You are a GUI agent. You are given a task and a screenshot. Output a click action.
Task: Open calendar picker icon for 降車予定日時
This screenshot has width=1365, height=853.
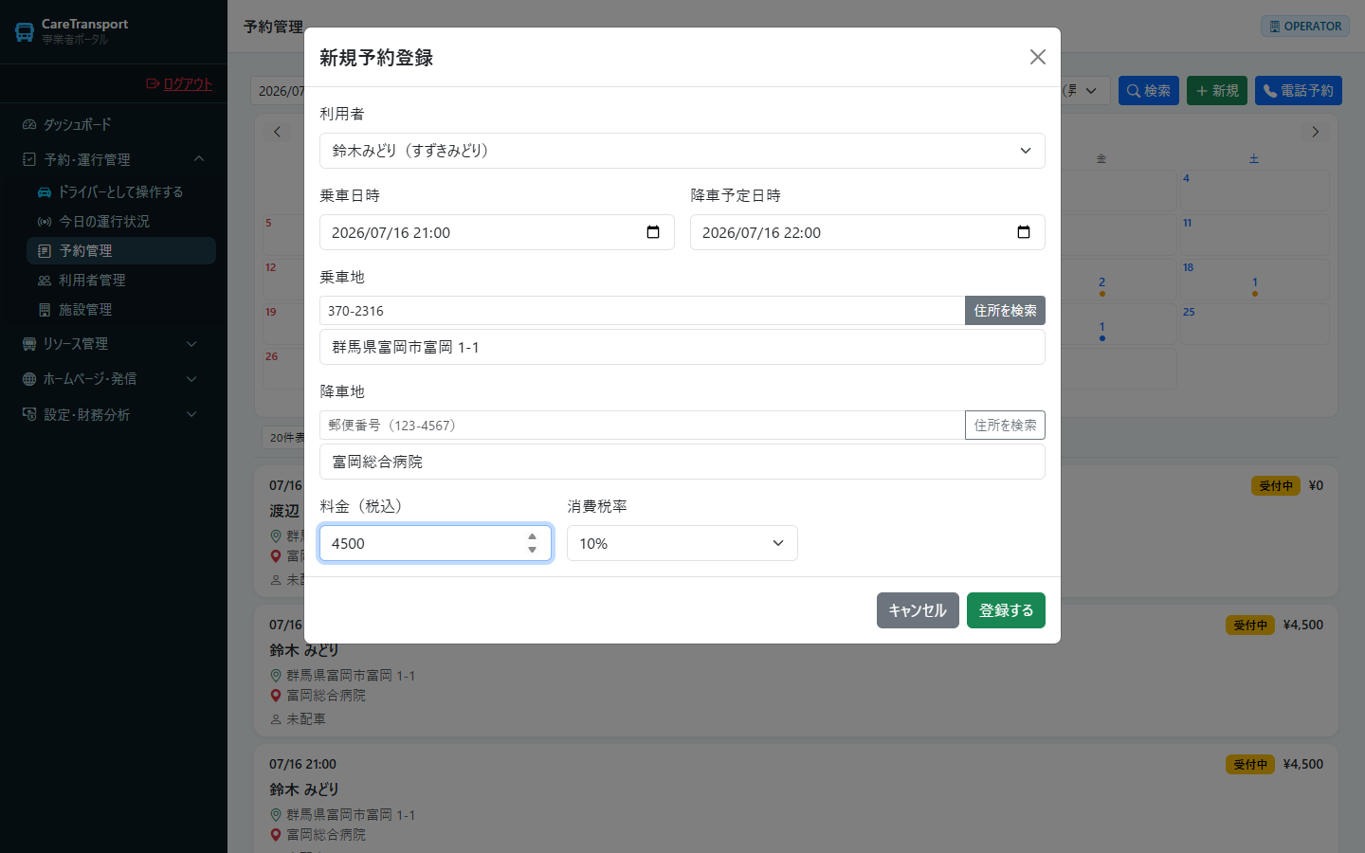(x=1024, y=232)
